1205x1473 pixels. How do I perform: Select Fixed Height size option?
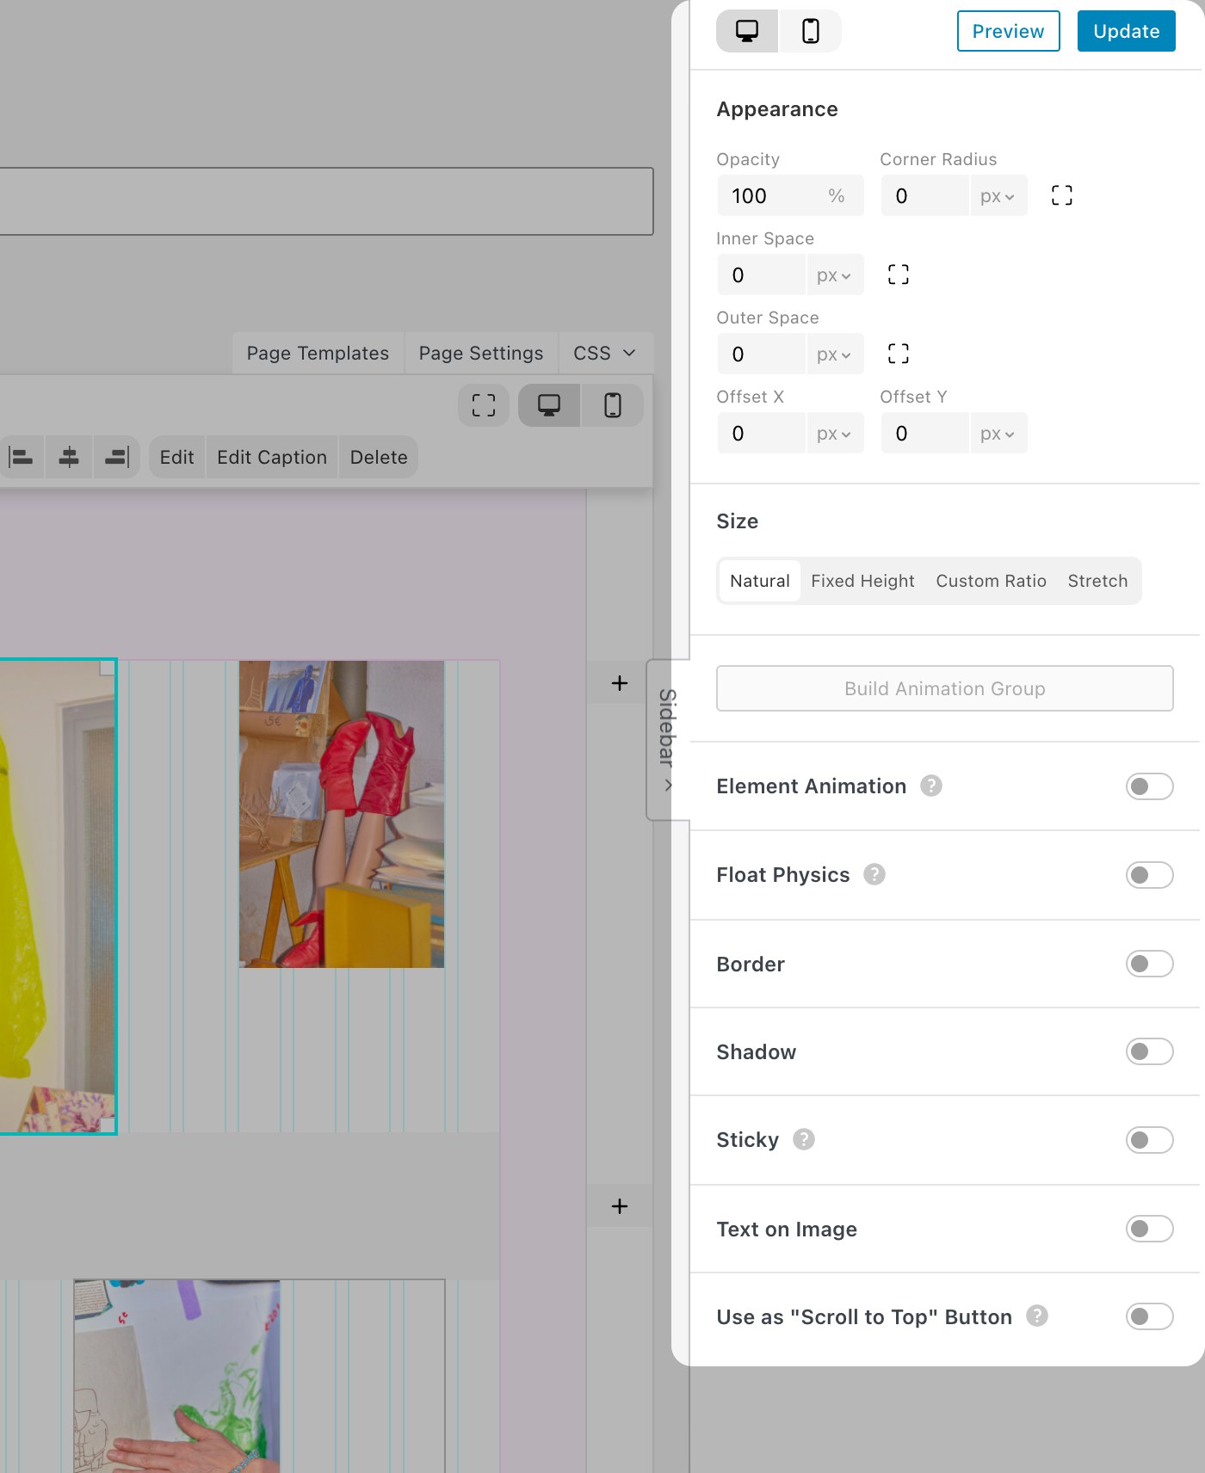862,581
